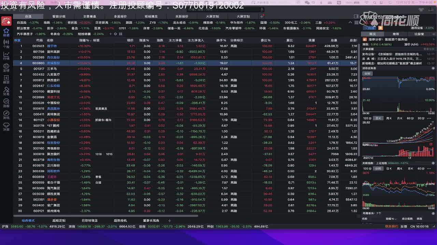Add new top tab with plus
The height and width of the screenshot is (245, 437).
click(x=262, y=16)
